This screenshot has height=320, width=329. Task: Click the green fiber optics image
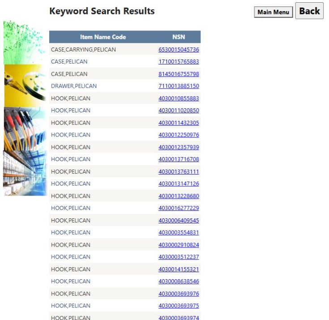point(25,43)
